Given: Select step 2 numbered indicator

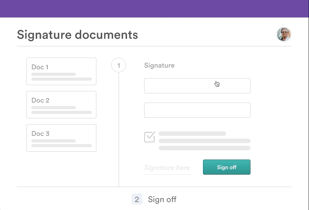Looking at the screenshot, I should 137,199.
